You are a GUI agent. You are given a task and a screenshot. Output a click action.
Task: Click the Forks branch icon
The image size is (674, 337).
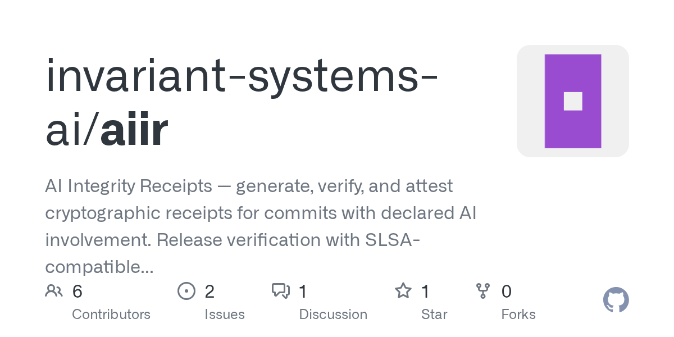[482, 291]
